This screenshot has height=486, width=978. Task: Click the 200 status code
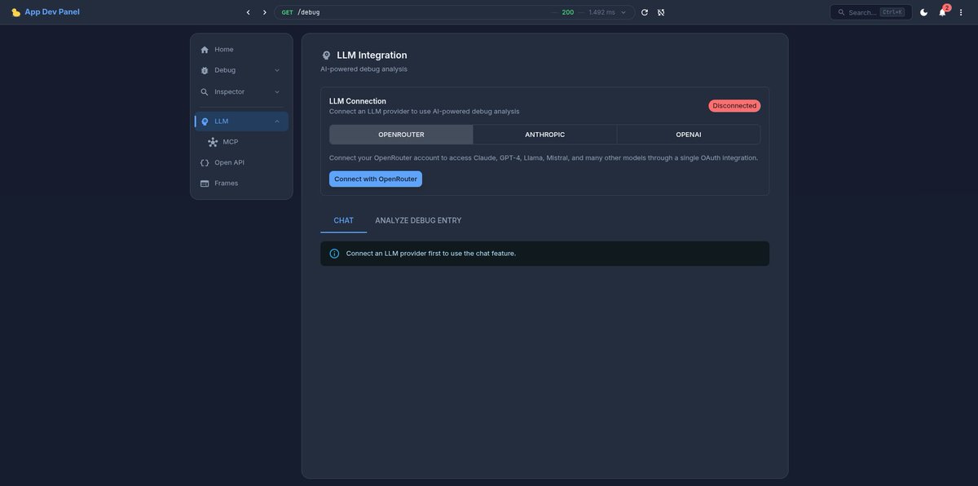pos(568,12)
